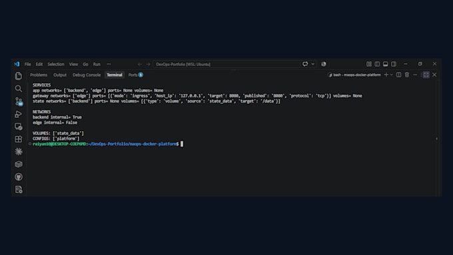Open the Source Control view
This screenshot has height=255, width=453.
19,101
